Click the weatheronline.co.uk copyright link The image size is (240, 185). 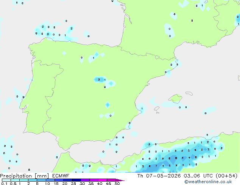pos(208,182)
